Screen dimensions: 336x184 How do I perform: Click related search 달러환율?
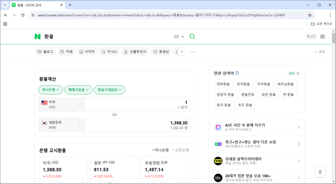[x=243, y=84]
